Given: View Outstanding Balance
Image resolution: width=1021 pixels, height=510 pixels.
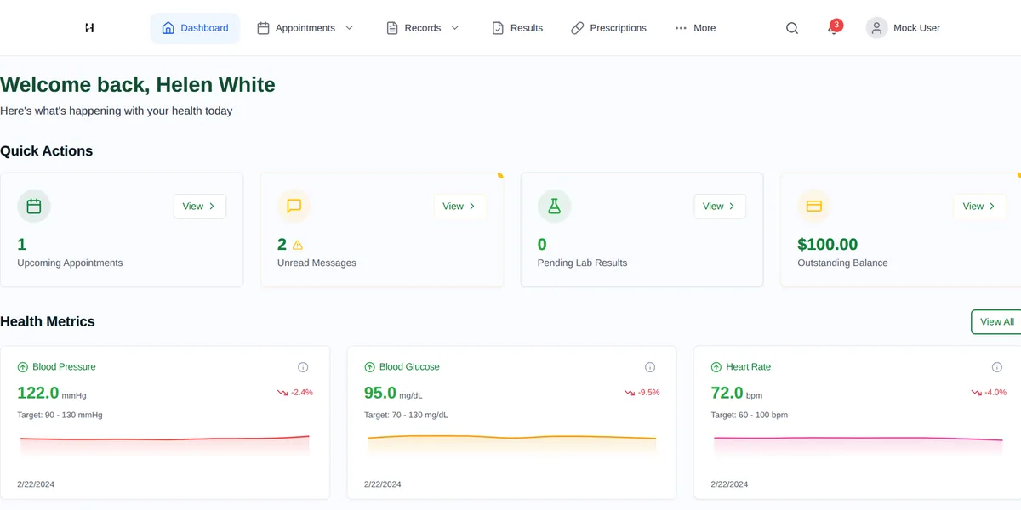Looking at the screenshot, I should pos(979,206).
